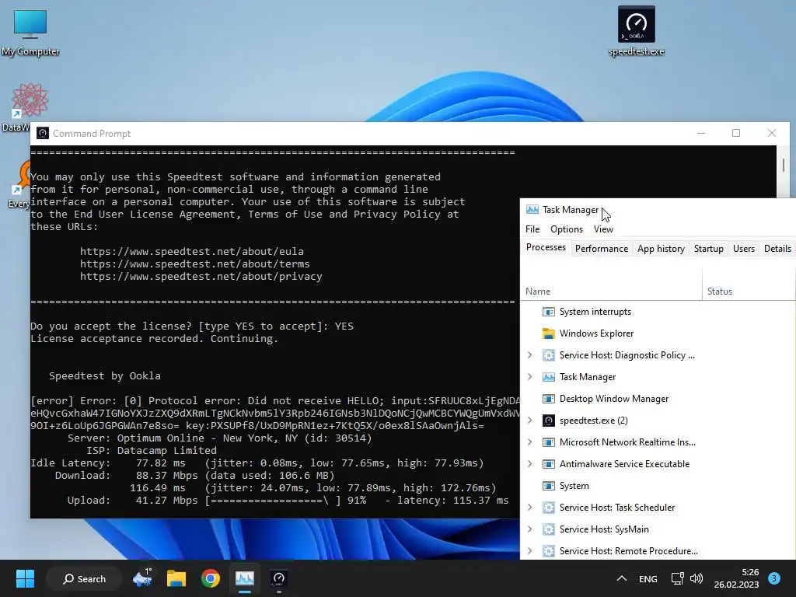The height and width of the screenshot is (597, 796).
Task: Minimize the Command Prompt window
Action: (x=701, y=134)
